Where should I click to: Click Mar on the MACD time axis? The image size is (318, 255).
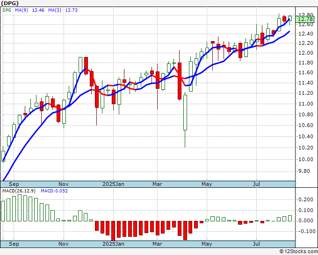tap(158, 244)
